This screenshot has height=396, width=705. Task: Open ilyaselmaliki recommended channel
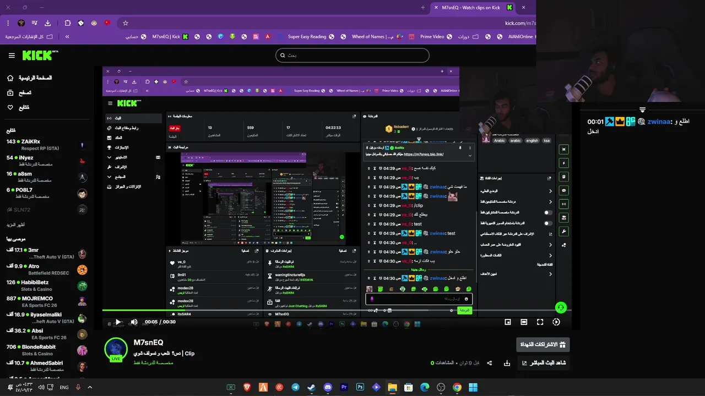point(47,318)
